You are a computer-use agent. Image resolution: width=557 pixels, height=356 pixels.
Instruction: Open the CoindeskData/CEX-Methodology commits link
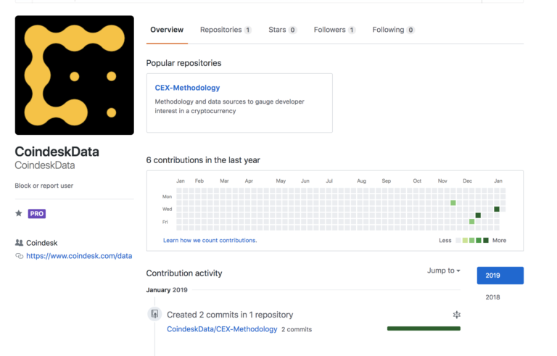(x=222, y=329)
